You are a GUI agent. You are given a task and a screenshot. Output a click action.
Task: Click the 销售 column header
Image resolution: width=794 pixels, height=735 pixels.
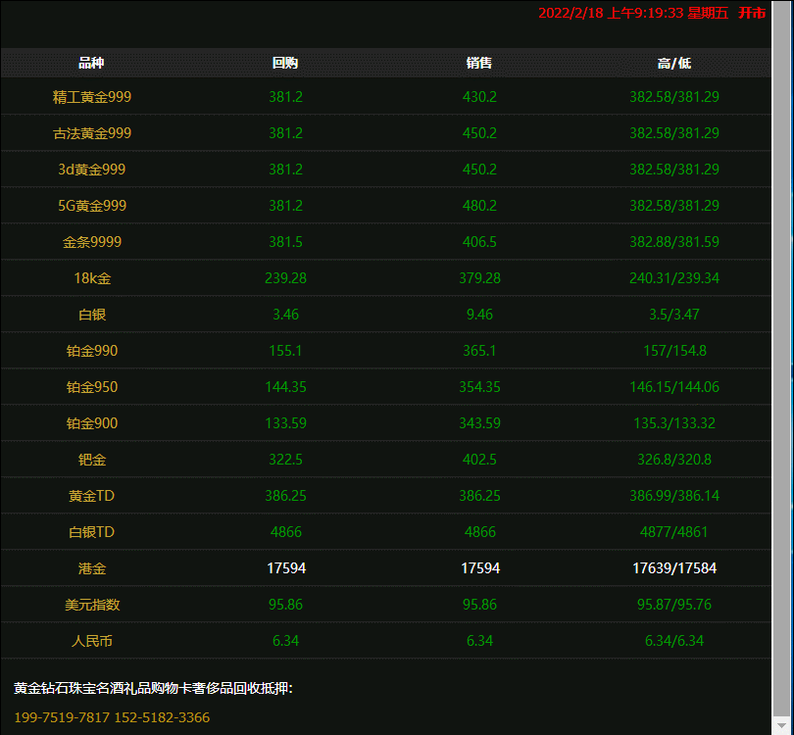point(479,63)
